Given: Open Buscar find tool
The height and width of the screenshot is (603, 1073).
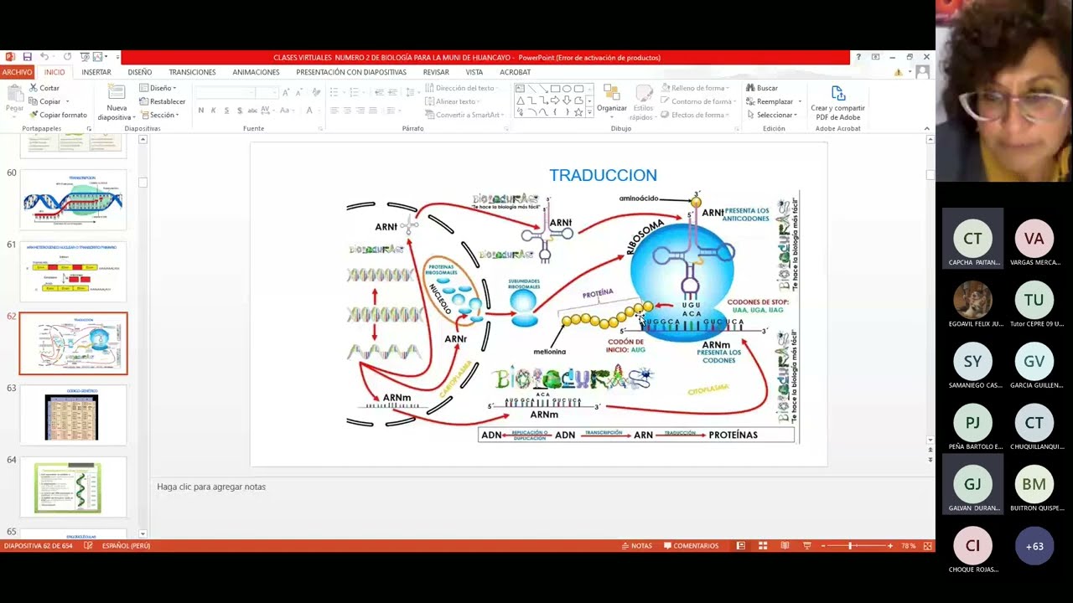Looking at the screenshot, I should (761, 88).
